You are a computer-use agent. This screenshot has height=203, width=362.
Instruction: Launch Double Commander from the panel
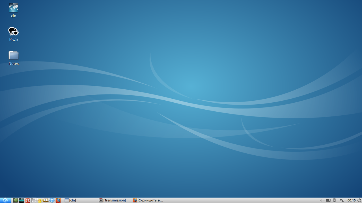(x=27, y=200)
